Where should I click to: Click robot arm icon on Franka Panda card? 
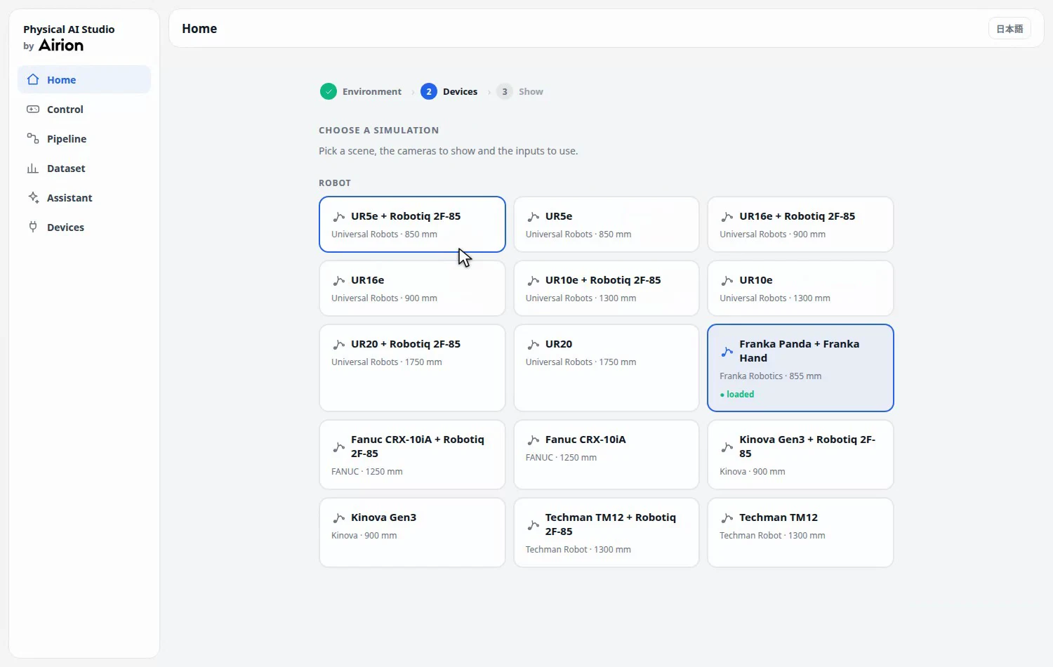click(727, 351)
